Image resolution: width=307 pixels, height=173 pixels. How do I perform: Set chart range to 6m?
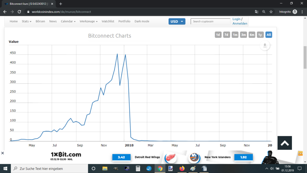pyautogui.click(x=252, y=35)
